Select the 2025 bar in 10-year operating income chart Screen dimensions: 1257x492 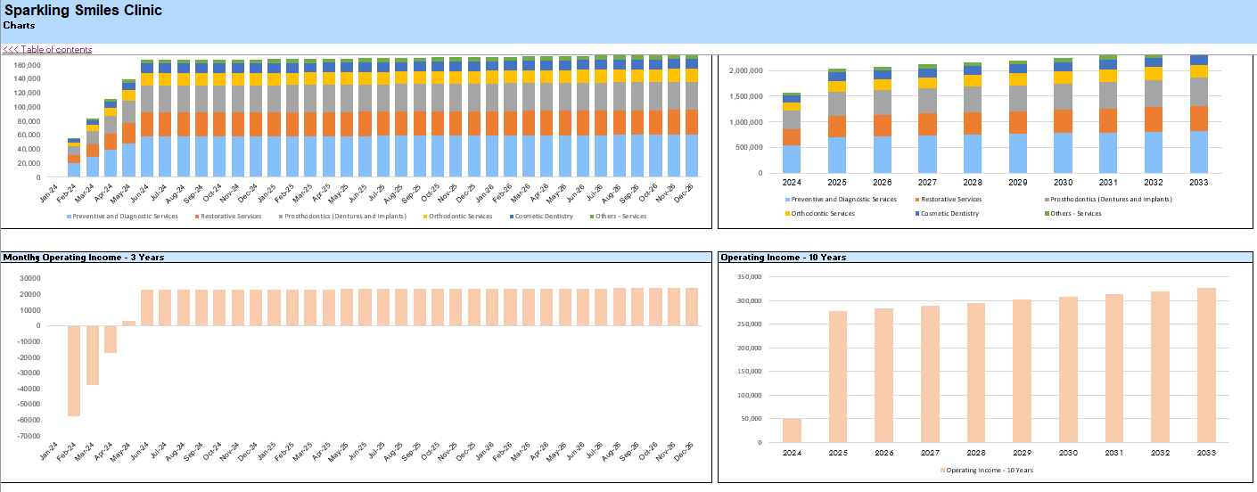pyautogui.click(x=838, y=376)
